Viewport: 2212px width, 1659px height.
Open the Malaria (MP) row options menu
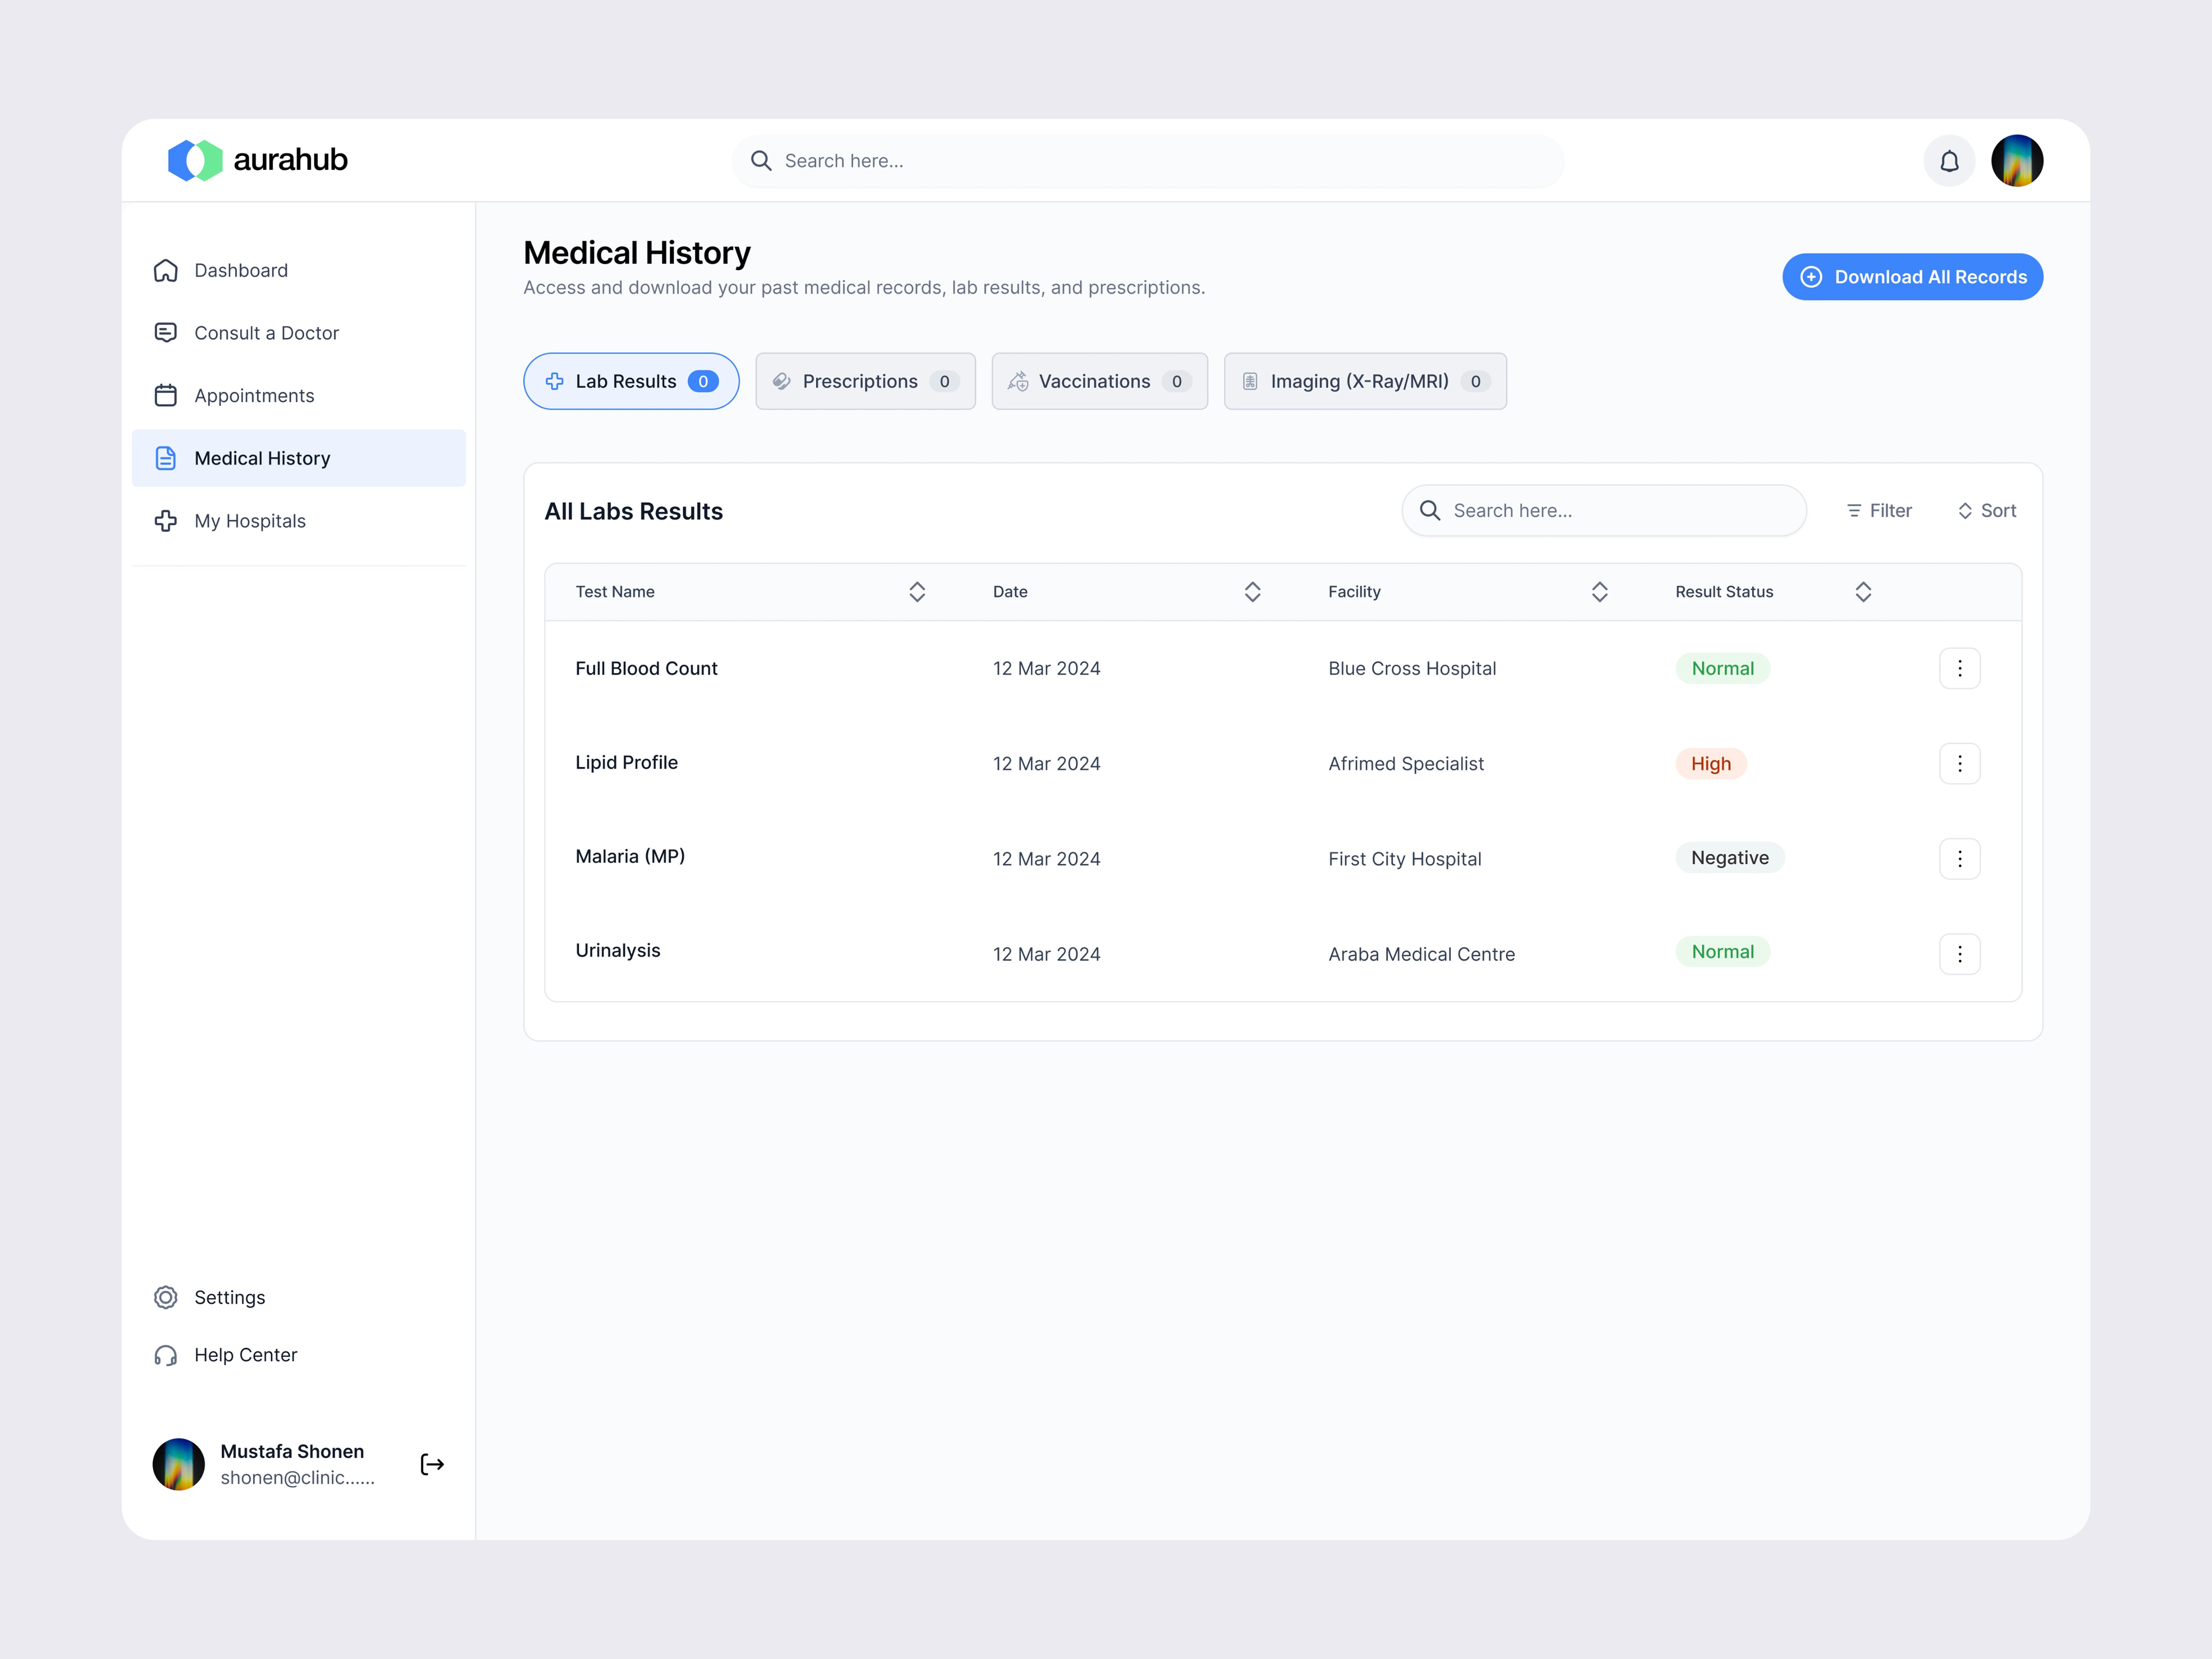point(1959,859)
